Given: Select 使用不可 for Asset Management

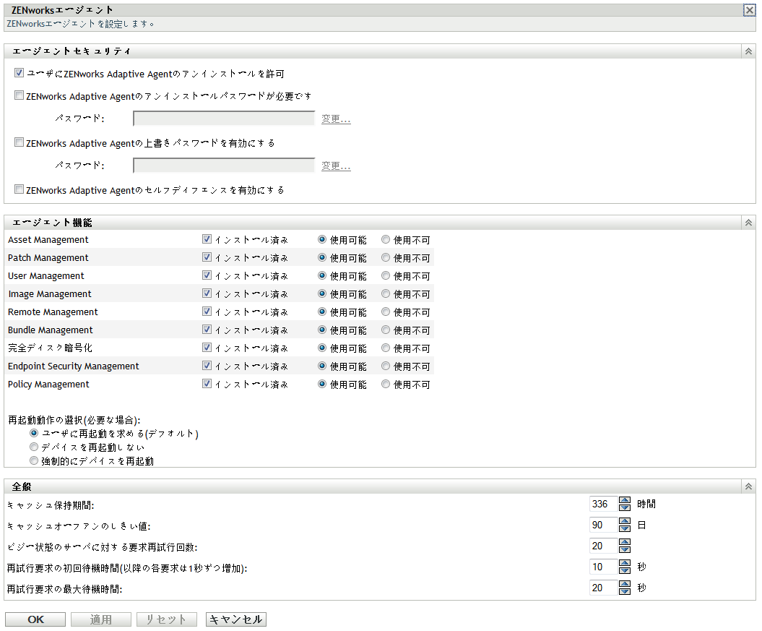Looking at the screenshot, I should 386,239.
